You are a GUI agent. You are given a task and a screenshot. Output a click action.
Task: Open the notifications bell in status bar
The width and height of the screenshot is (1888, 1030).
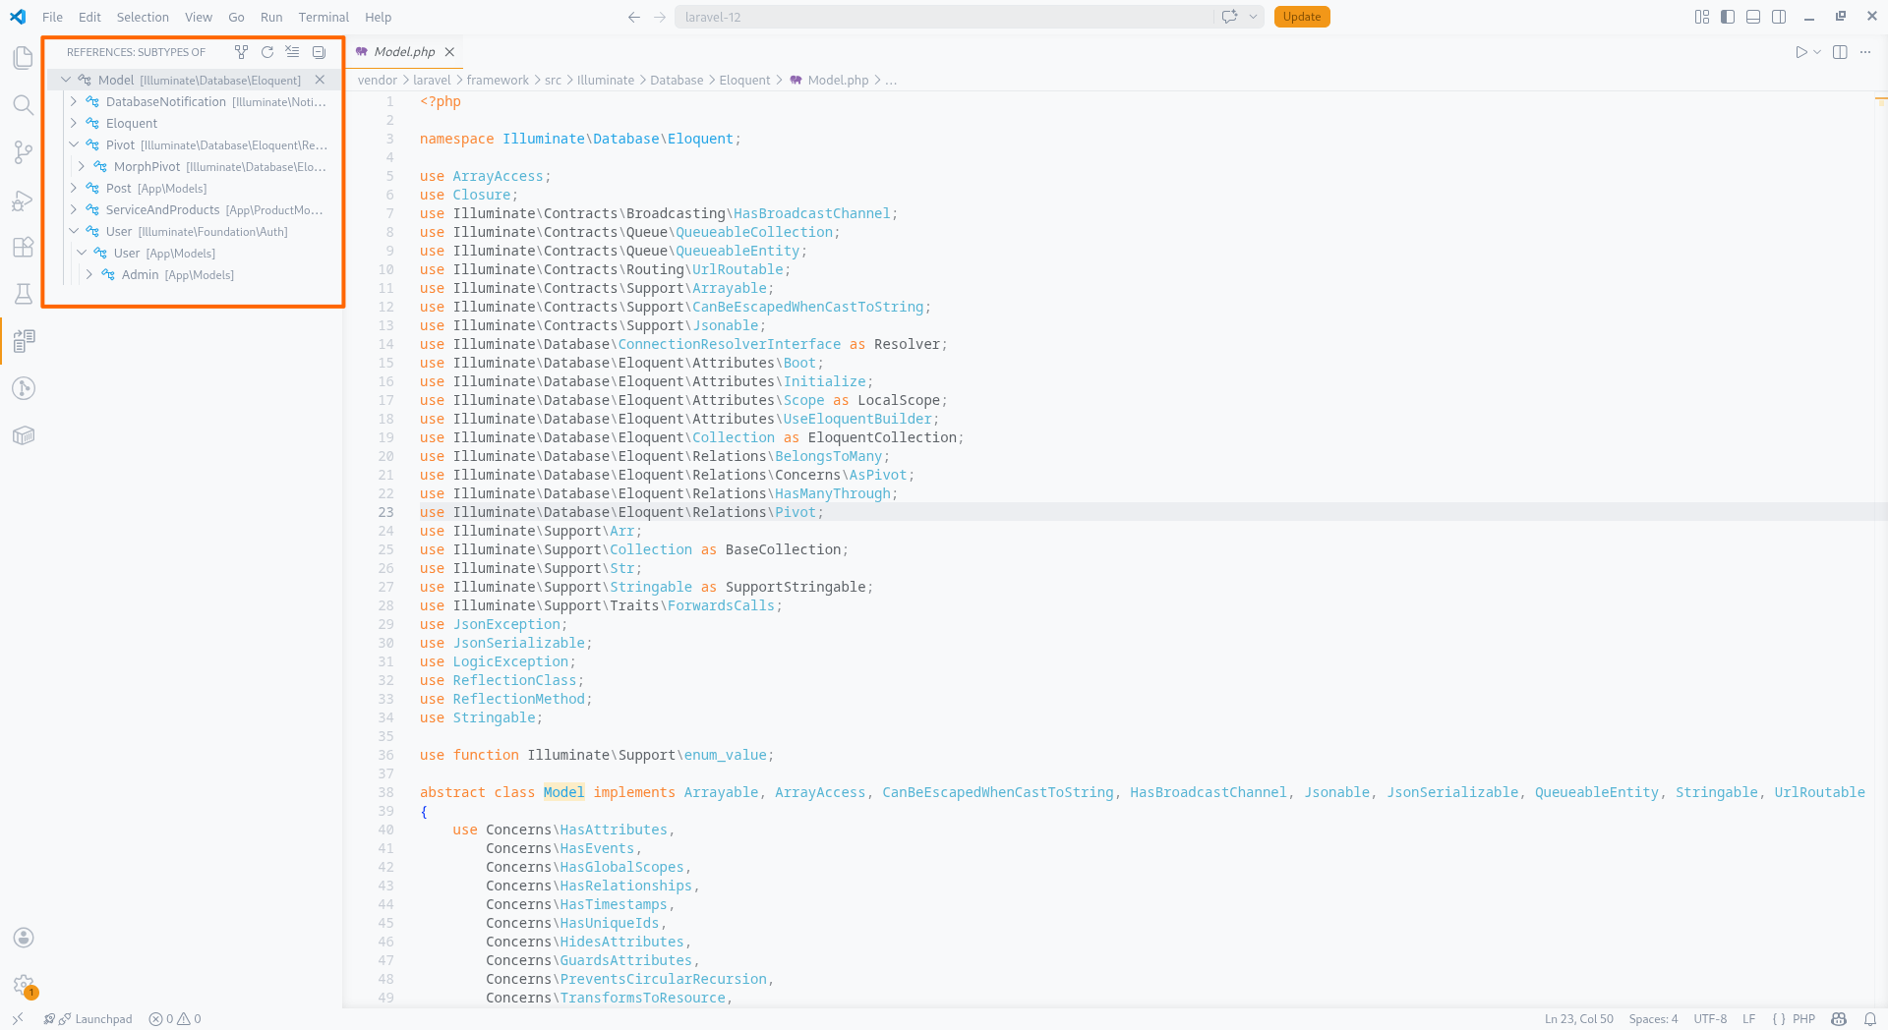[1869, 1019]
